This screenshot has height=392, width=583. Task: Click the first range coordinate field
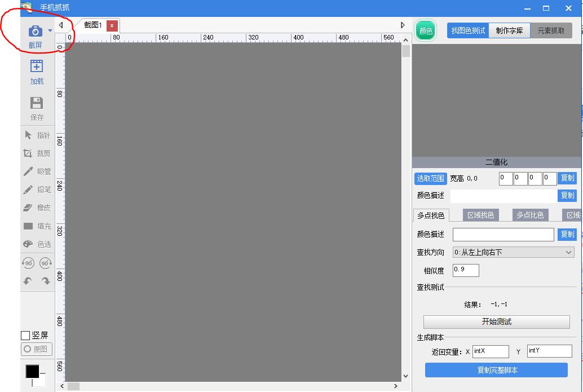click(x=506, y=179)
